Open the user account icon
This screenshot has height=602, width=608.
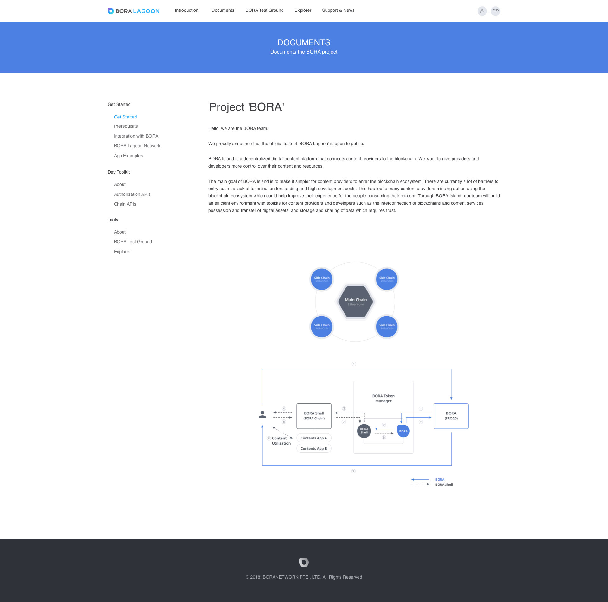click(x=482, y=11)
